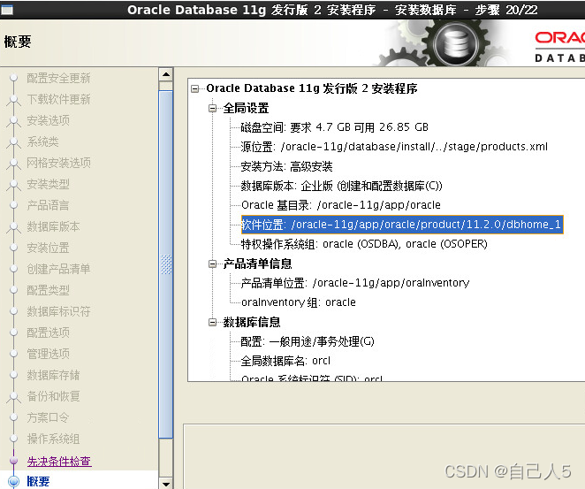Select the 特权操作系统组 row
The width and height of the screenshot is (585, 489).
(x=364, y=244)
